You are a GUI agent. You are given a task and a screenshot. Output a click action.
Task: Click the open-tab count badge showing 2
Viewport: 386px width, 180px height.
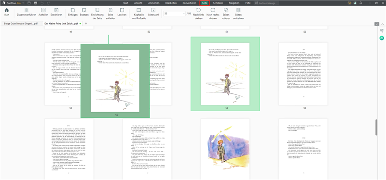point(377,24)
